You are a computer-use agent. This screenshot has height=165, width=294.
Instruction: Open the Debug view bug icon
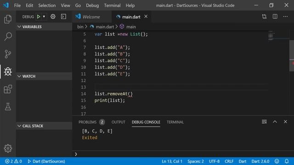[x=8, y=71]
